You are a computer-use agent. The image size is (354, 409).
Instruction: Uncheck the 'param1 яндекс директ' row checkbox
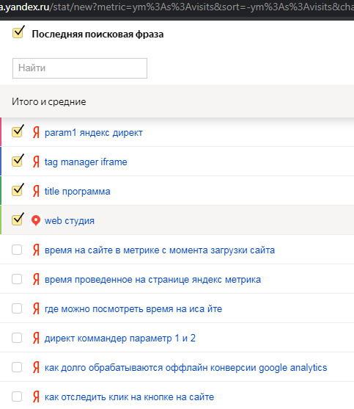click(17, 131)
